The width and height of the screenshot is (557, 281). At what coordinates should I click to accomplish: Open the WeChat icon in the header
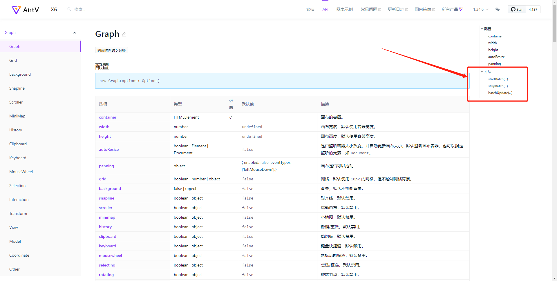(x=498, y=9)
